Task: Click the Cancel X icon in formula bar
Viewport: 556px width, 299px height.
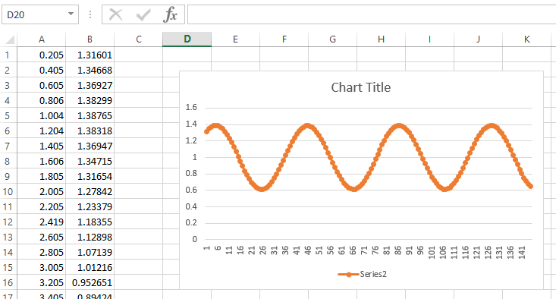Action: (115, 14)
